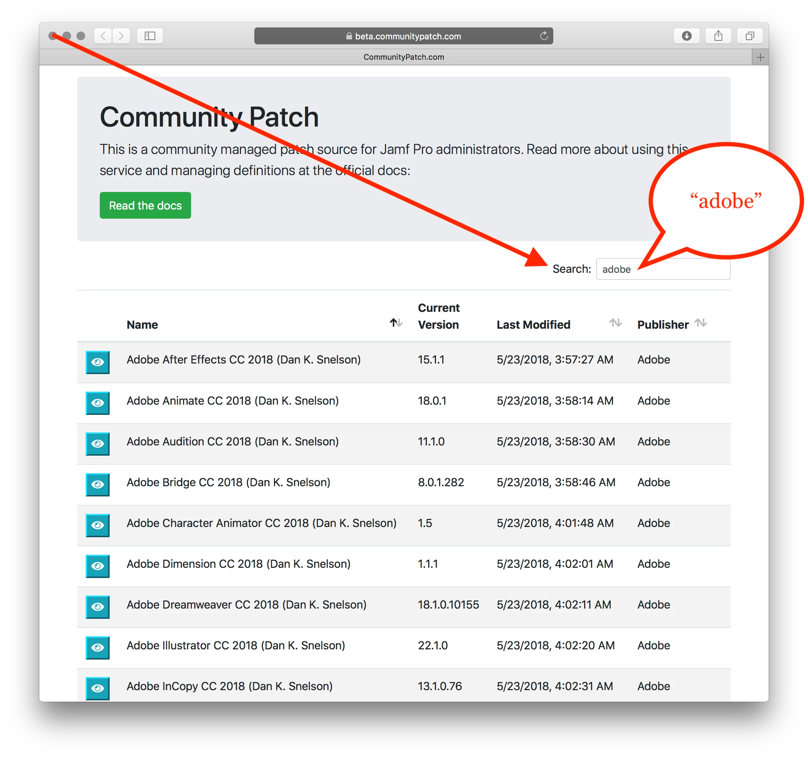Click the eye icon for Adobe Illustrator
The width and height of the screenshot is (808, 758).
[98, 647]
